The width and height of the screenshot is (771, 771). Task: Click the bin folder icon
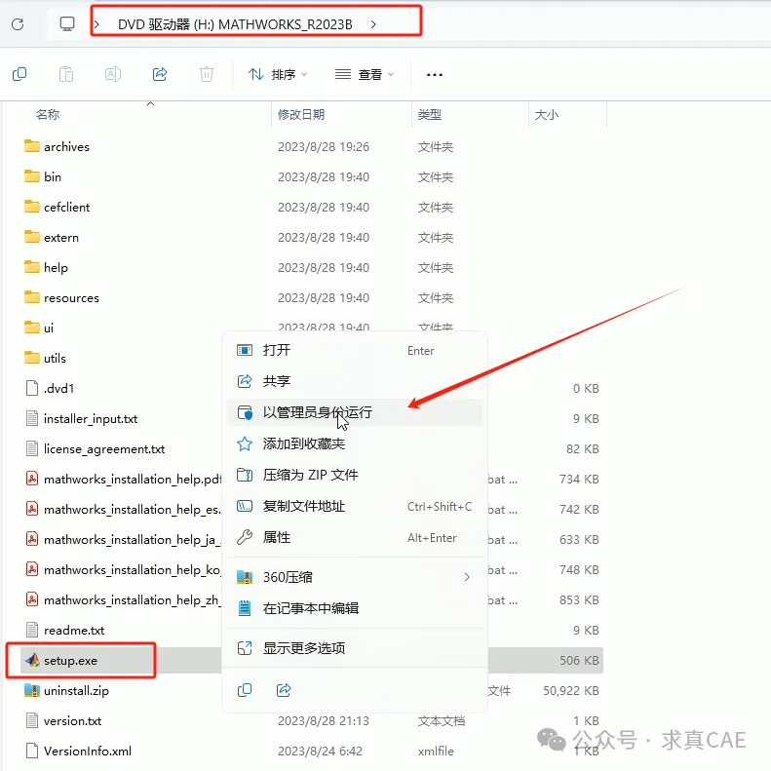pyautogui.click(x=32, y=176)
